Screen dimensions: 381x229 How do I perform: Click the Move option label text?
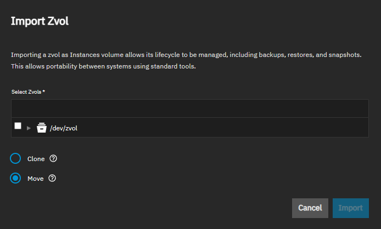point(36,178)
